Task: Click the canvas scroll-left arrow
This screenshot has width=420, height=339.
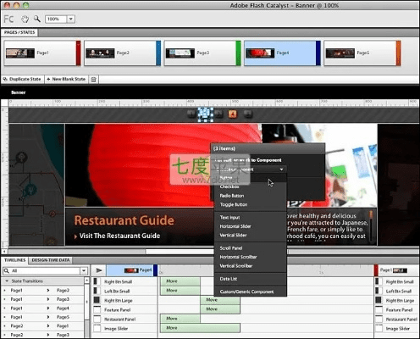Action: tap(4, 251)
